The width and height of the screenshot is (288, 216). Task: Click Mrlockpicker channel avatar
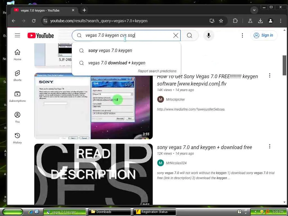[160, 99]
